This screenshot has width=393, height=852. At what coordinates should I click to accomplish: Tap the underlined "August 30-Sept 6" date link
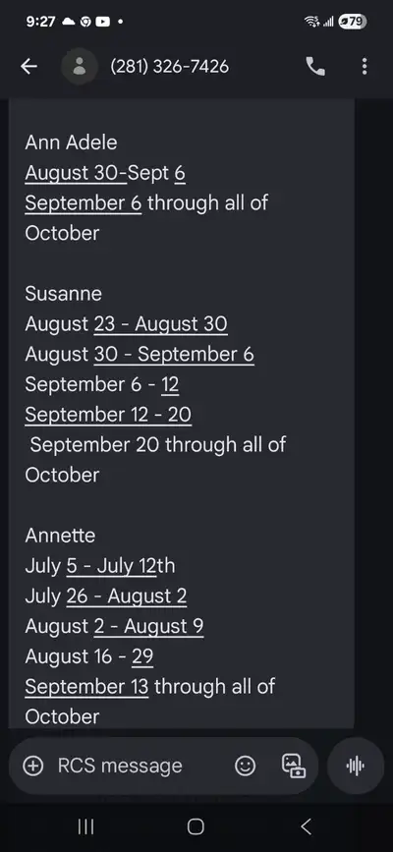click(105, 173)
